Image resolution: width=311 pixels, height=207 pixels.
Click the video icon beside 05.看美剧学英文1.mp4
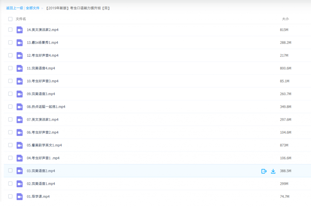pyautogui.click(x=20, y=145)
